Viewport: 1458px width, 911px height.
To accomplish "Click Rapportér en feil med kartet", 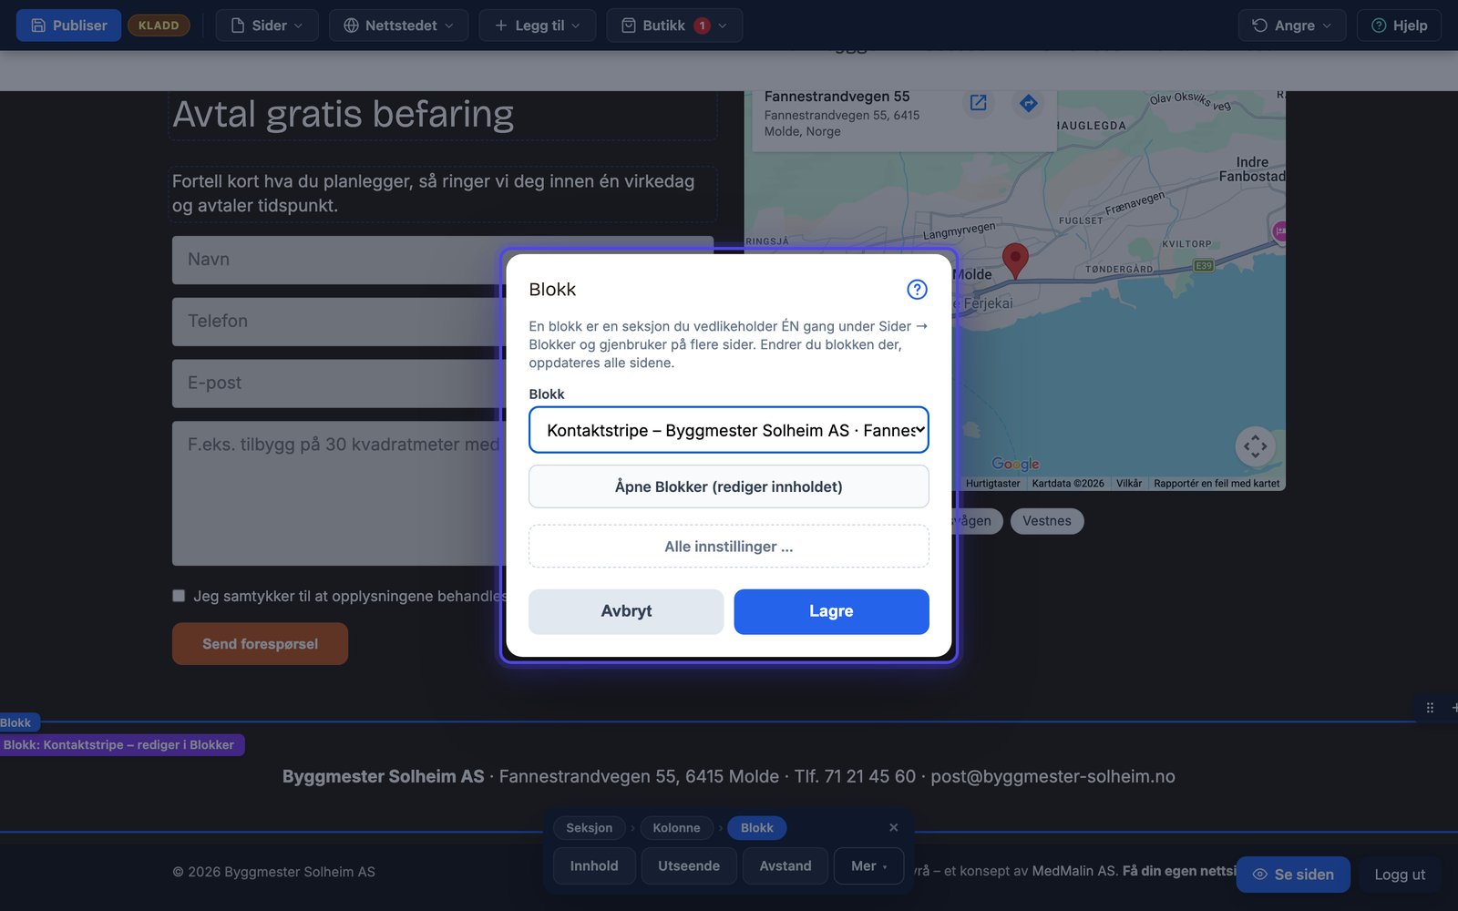I will 1217,484.
